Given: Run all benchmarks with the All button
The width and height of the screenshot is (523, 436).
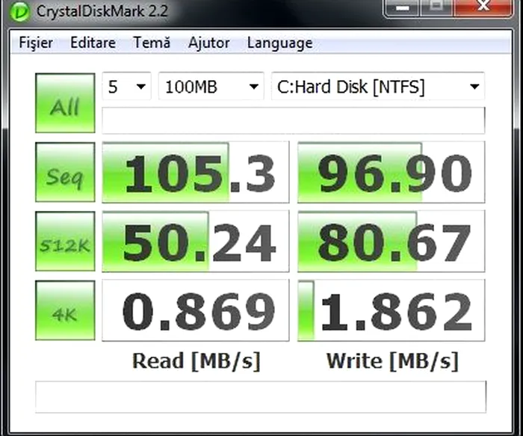Looking at the screenshot, I should [65, 103].
